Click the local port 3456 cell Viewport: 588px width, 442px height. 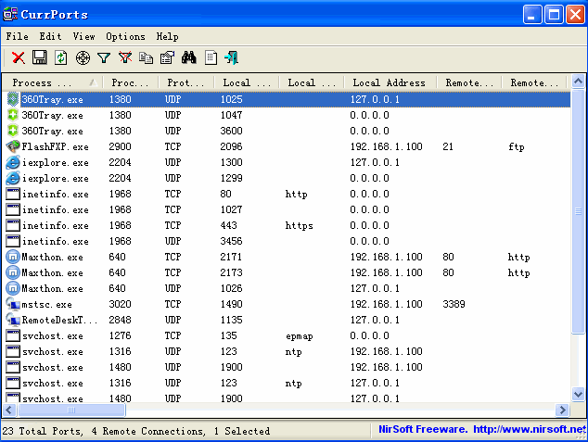(x=231, y=241)
